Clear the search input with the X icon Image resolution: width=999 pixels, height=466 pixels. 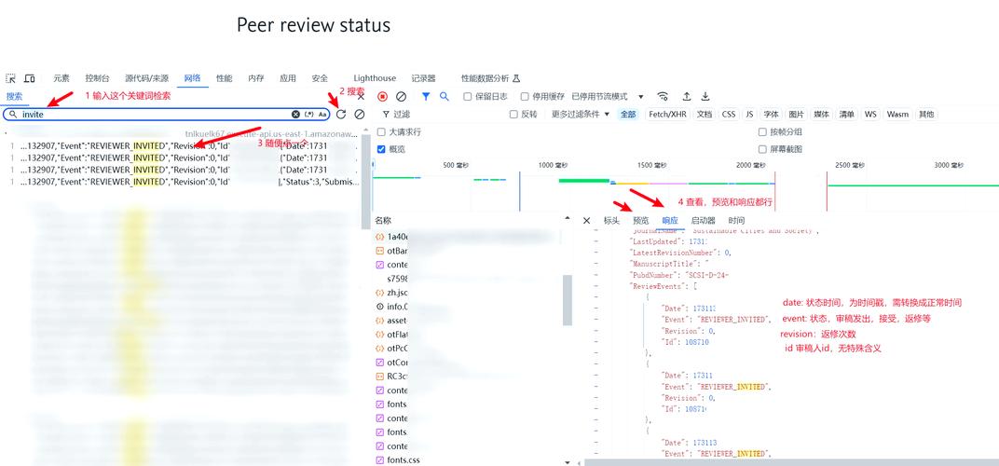295,114
